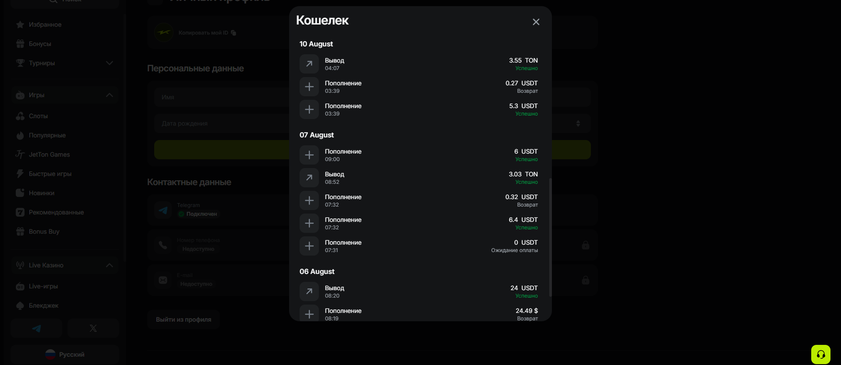841x365 pixels.
Task: Click the plus icon for 6 USDT deposit
Action: click(309, 155)
